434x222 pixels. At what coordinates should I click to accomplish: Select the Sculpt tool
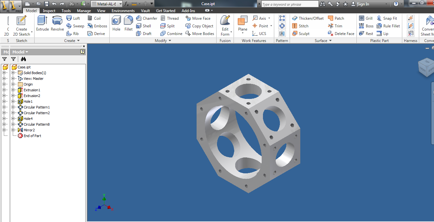point(301,33)
